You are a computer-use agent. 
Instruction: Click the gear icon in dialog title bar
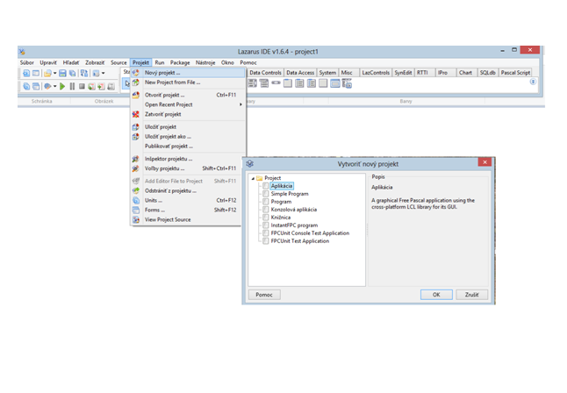[x=249, y=164]
